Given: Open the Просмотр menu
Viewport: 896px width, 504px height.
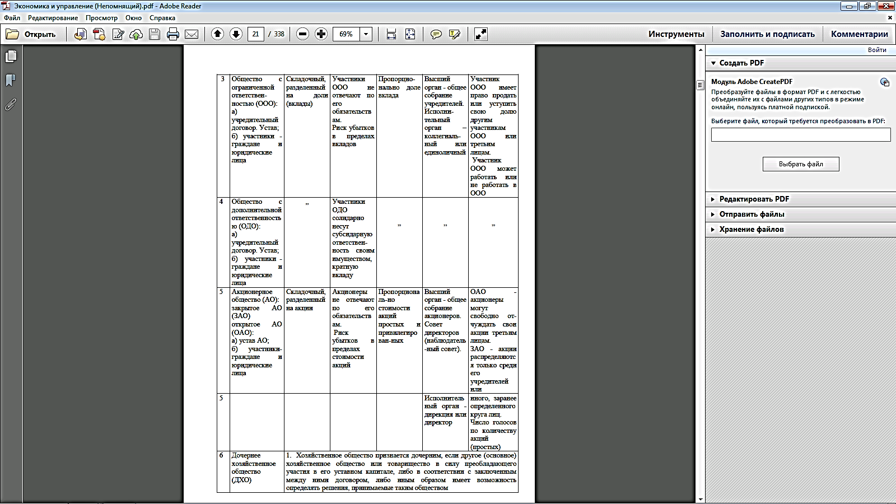Looking at the screenshot, I should 102,18.
